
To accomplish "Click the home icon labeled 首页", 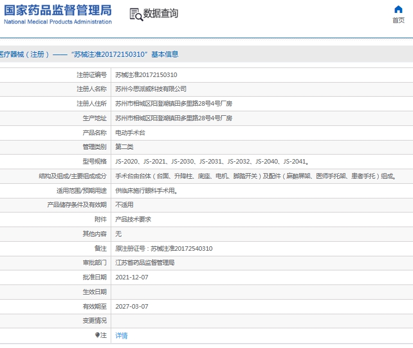I will 398,10.
